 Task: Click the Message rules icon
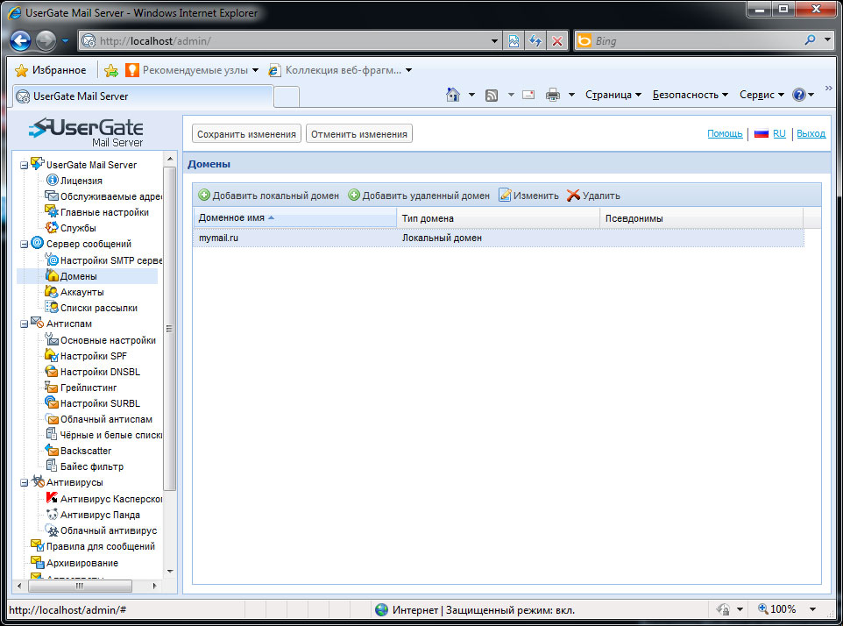pos(37,545)
